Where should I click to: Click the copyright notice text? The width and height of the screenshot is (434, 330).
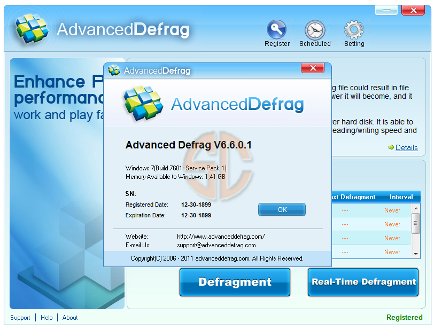(217, 258)
